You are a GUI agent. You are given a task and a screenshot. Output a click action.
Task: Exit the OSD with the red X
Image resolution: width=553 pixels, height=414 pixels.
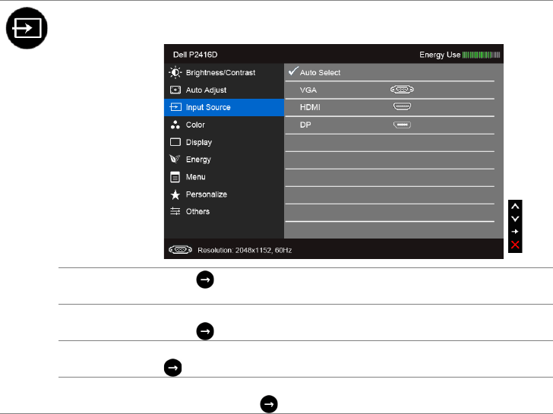click(515, 245)
